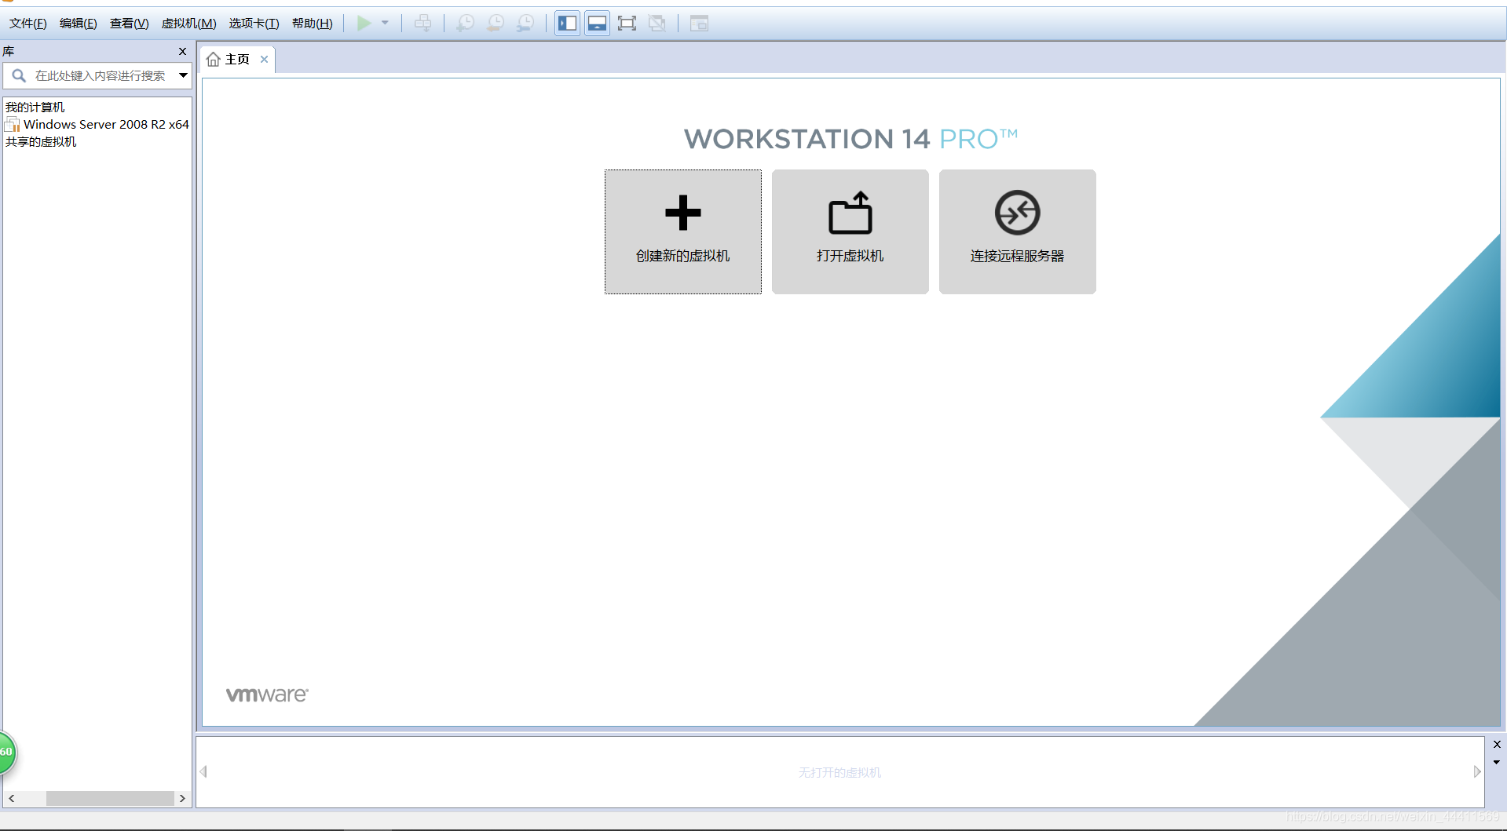Toggle the library sidebar view icon
1507x831 pixels.
tap(567, 24)
